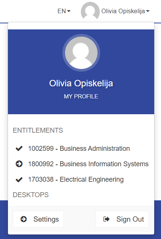161x239 pixels.
Task: Click the checkmark icon beside Electrical Engineering
Action: pos(19,179)
